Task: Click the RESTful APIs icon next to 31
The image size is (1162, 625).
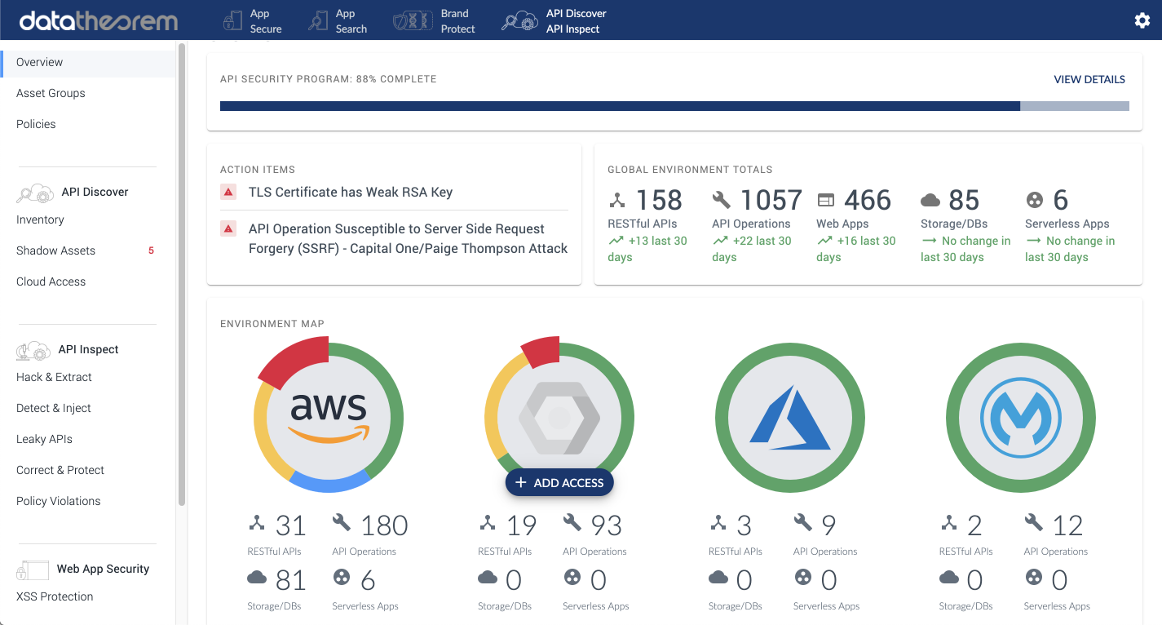Action: [x=257, y=523]
